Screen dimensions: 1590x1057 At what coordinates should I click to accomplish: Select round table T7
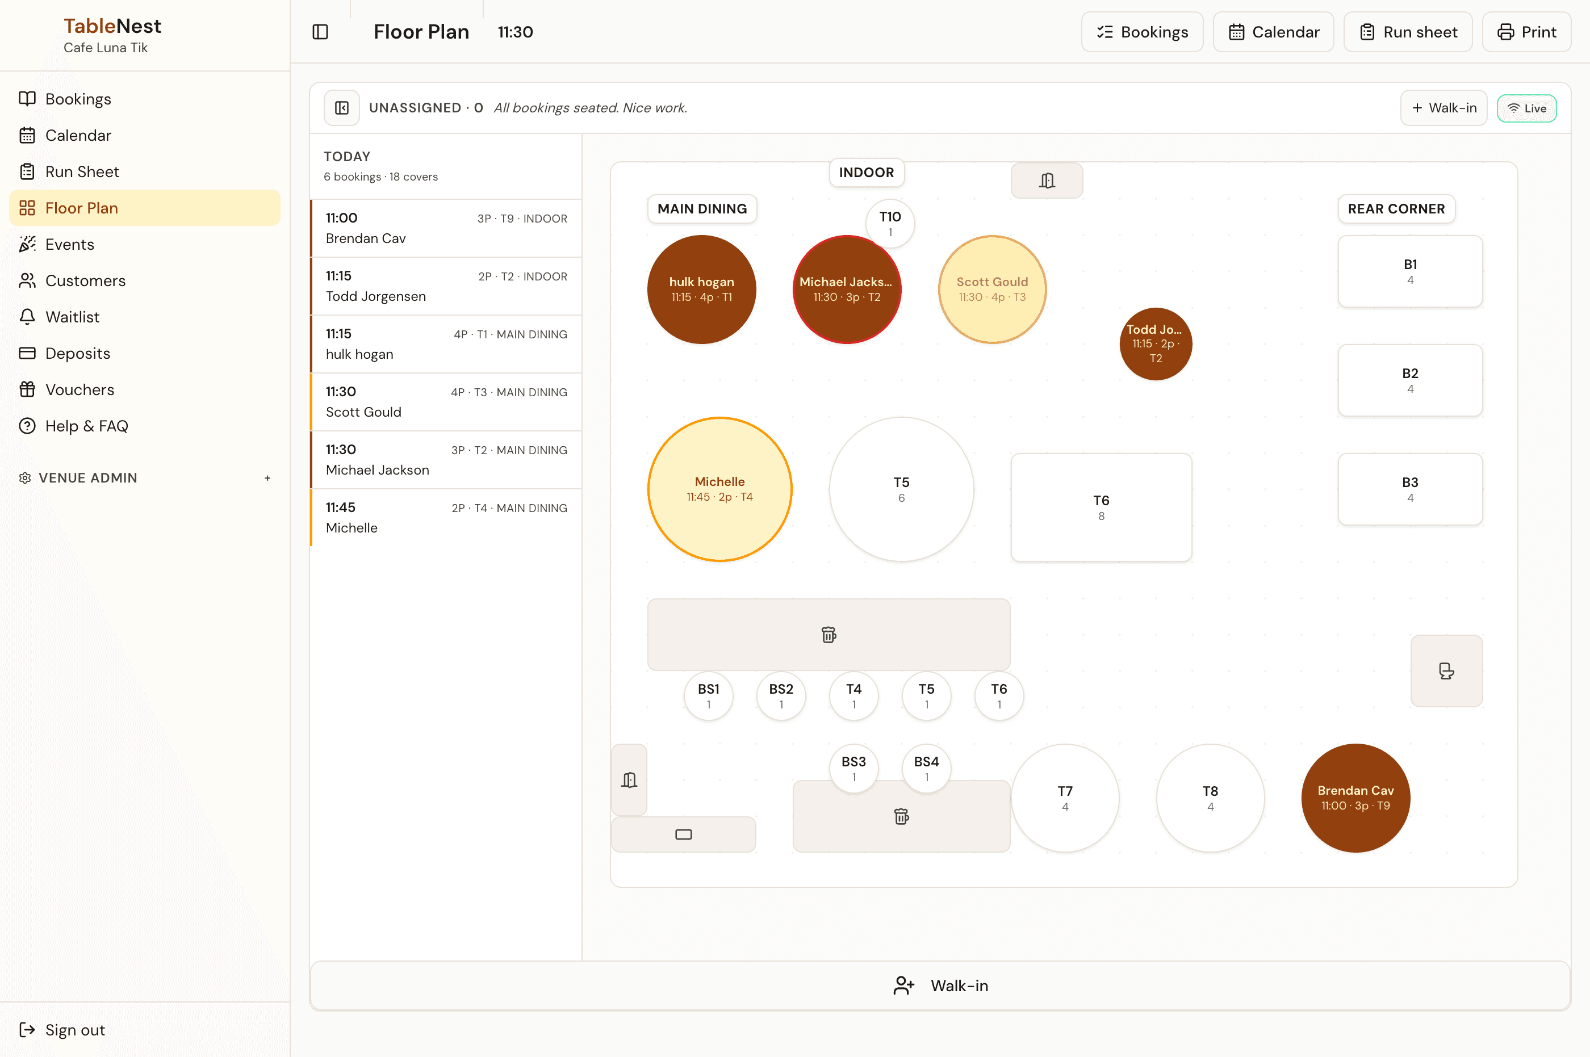click(1065, 798)
